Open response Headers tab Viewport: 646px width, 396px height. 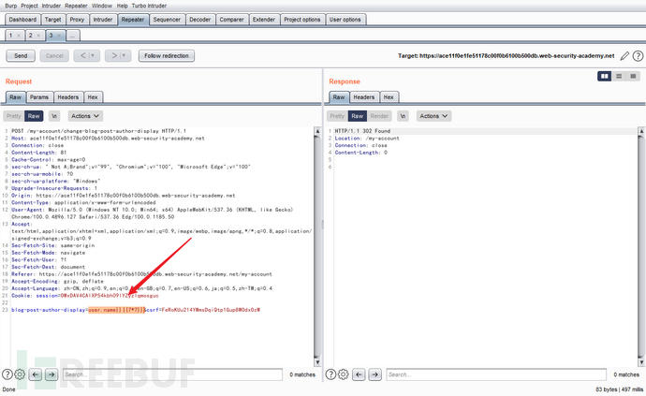click(364, 97)
